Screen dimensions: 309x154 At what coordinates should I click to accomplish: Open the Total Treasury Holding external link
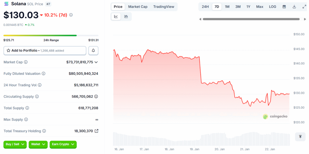point(97,131)
